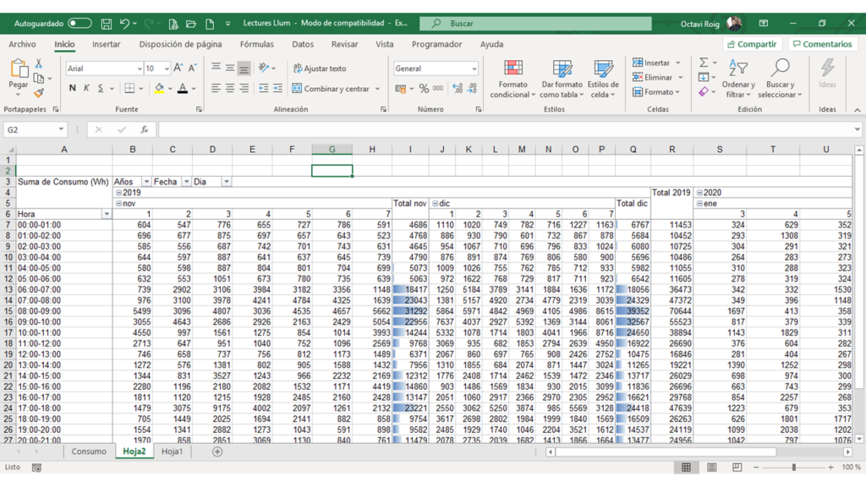Toggle the Autoguardado switch
This screenshot has height=487, width=866.
tap(79, 23)
